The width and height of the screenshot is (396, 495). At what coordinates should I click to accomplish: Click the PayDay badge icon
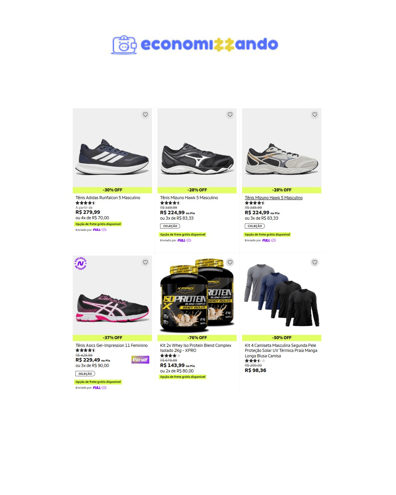pyautogui.click(x=140, y=360)
